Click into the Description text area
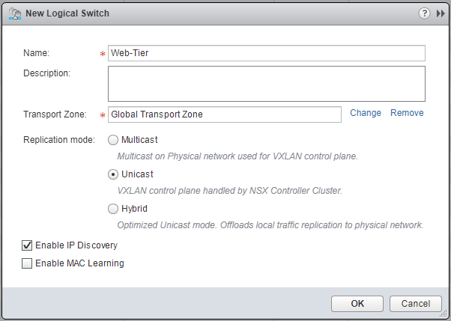This screenshot has height=321, width=451. pos(266,83)
